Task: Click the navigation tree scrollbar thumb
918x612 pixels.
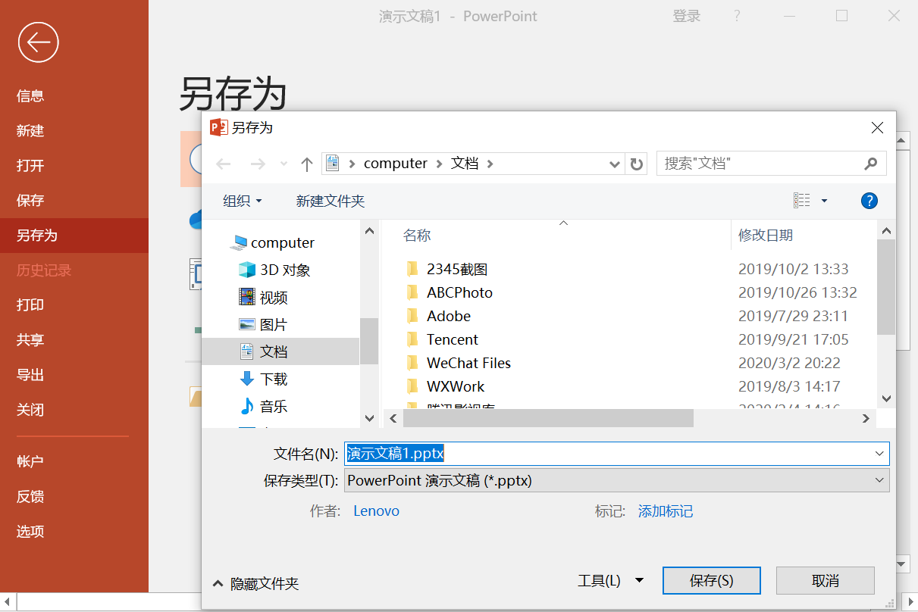Action: (369, 341)
